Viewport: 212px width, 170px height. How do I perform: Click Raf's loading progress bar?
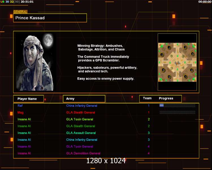pos(177,105)
